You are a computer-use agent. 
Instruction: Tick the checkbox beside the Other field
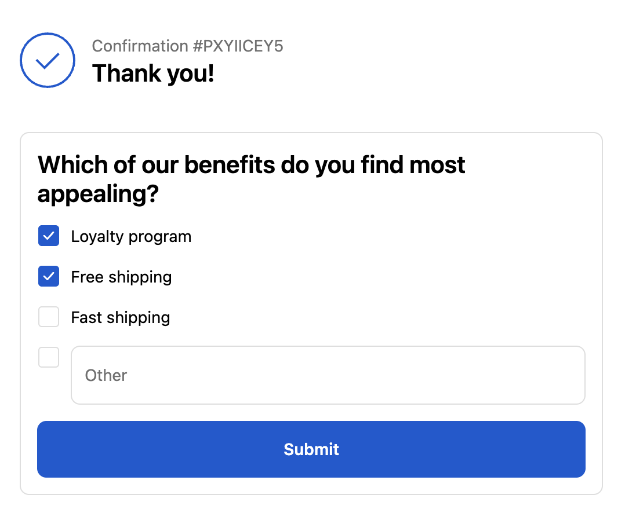49,357
